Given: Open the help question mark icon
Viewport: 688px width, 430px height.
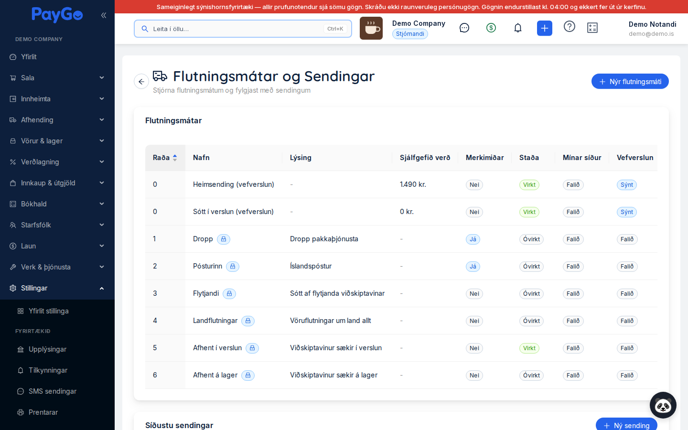Looking at the screenshot, I should (570, 26).
